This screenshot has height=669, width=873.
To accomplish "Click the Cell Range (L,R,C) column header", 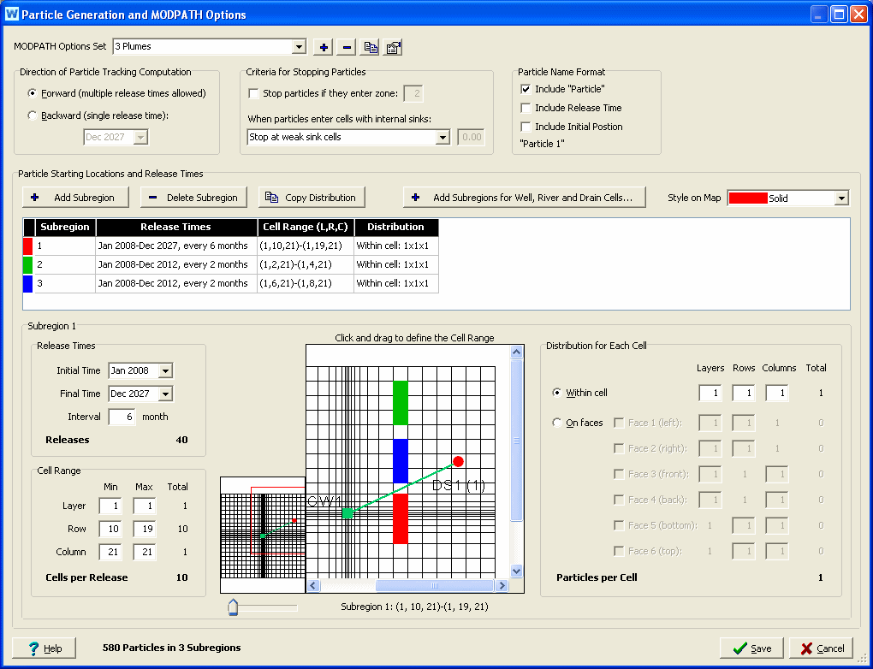I will (x=305, y=227).
